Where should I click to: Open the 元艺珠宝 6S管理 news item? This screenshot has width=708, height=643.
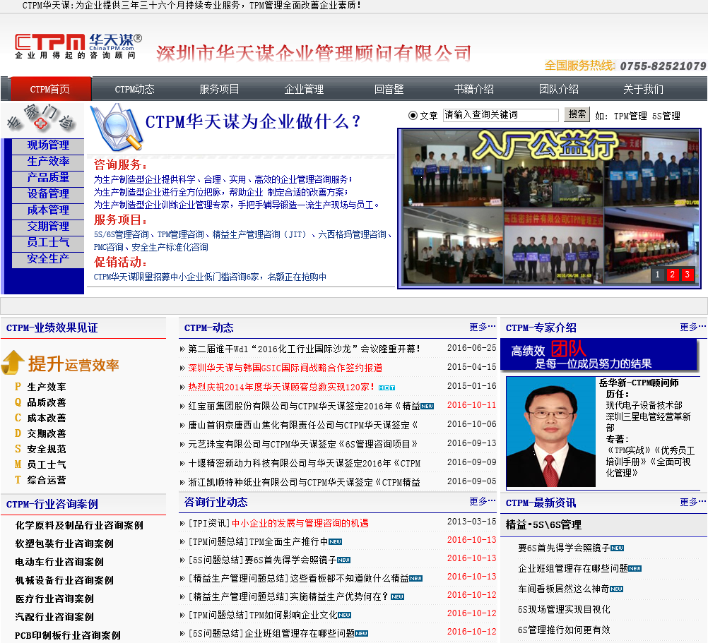[302, 444]
